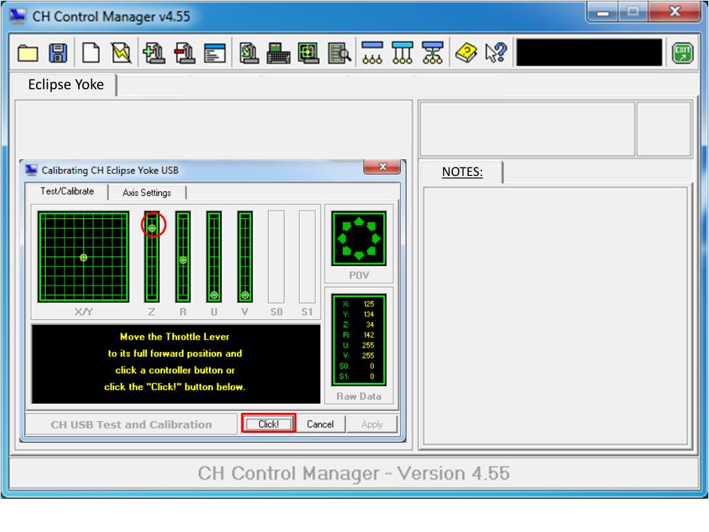Remove a controller with the red minus icon
The height and width of the screenshot is (532, 709).
tap(184, 53)
